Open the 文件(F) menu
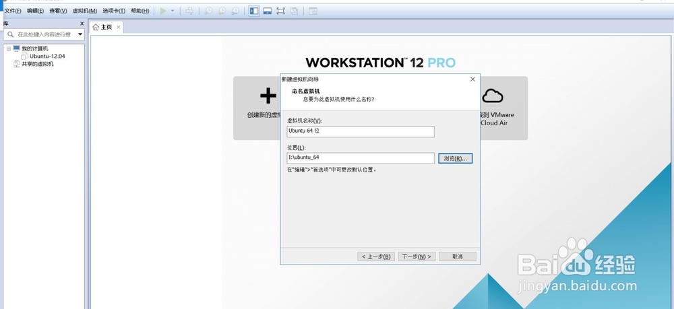 point(13,11)
